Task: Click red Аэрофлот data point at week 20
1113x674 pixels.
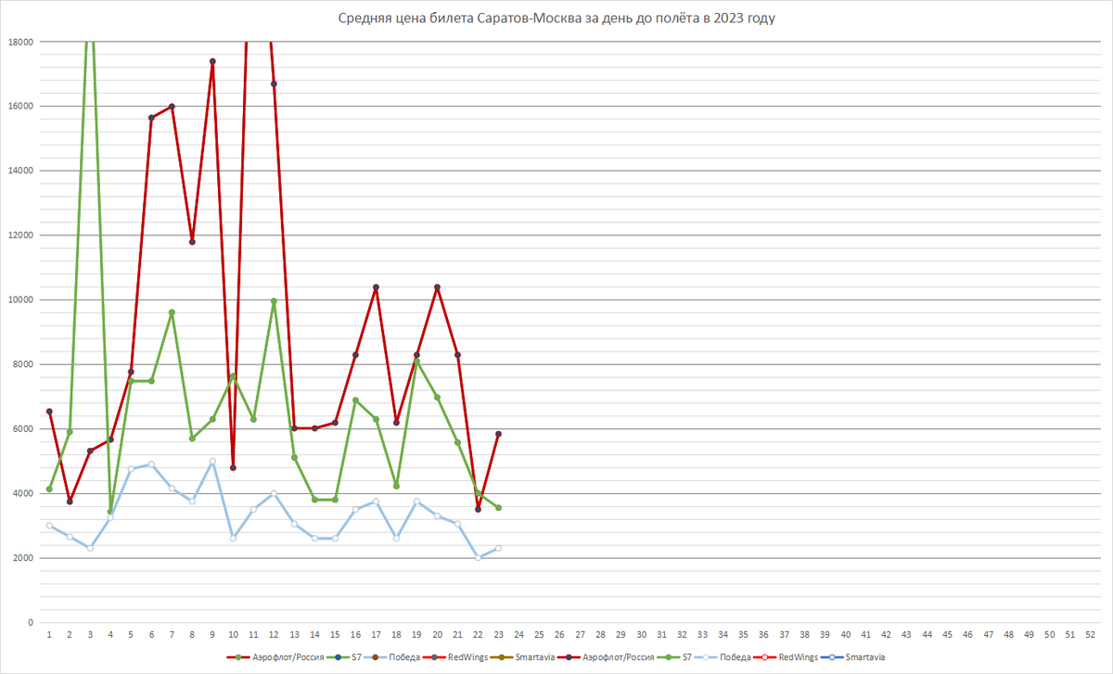Action: pos(437,287)
